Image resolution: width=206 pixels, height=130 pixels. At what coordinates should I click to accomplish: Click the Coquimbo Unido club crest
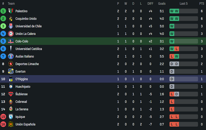click(11, 19)
